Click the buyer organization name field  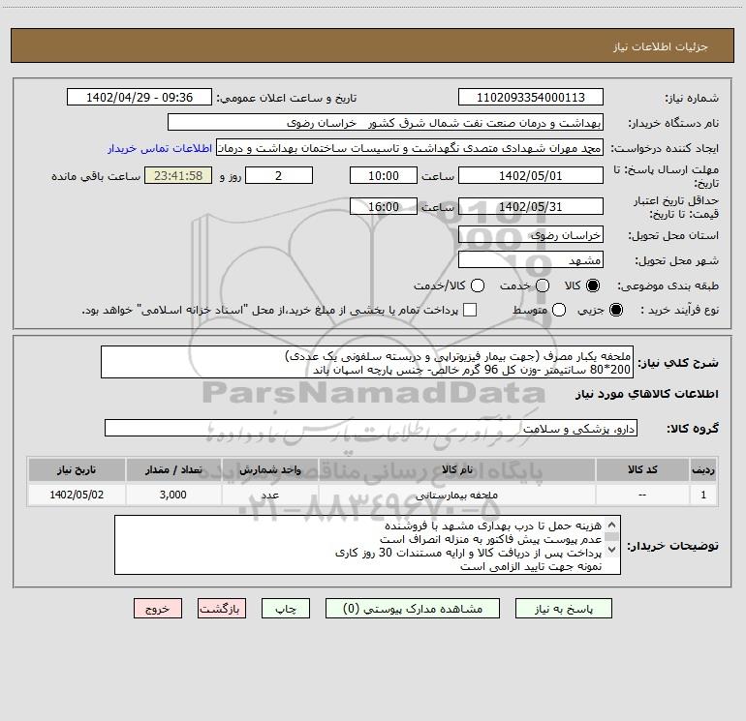386,123
